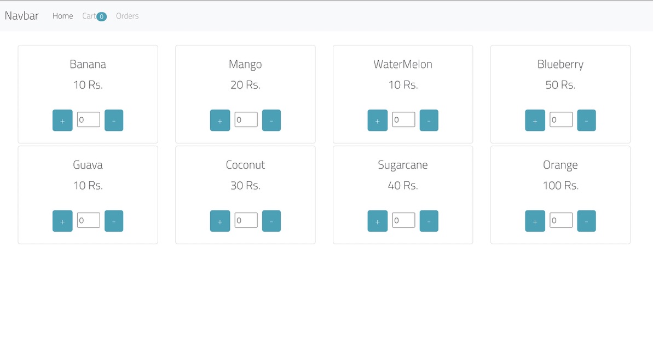
Task: Open the Cart page
Action: (90, 16)
